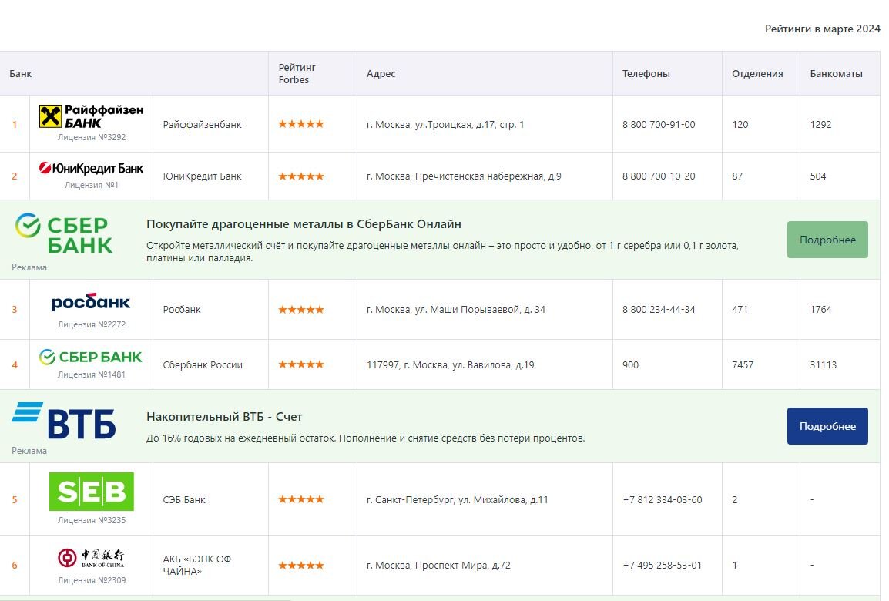Click Sberbank phone number 900
The image size is (889, 601).
coord(630,365)
